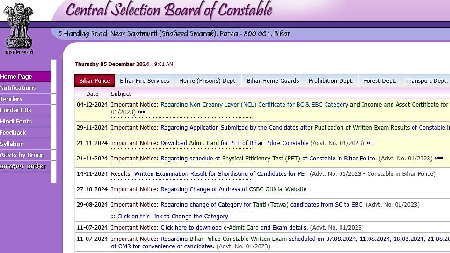Open Notifications from the sidebar menu
Image resolution: width=450 pixels, height=253 pixels.
pos(18,87)
